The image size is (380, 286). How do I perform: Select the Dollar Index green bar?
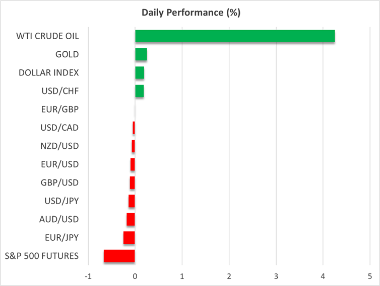(140, 73)
